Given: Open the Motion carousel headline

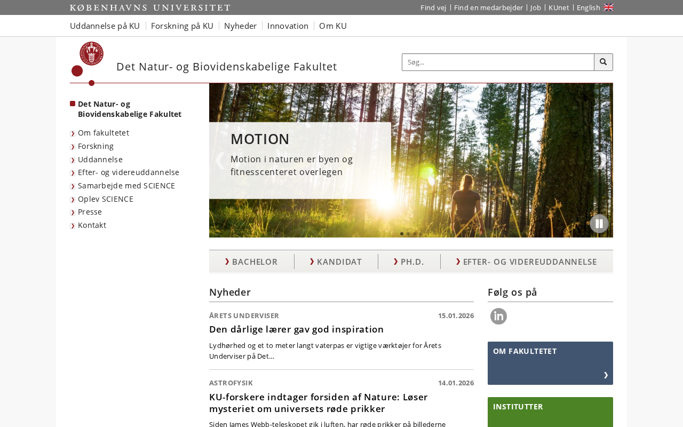Looking at the screenshot, I should tap(260, 139).
